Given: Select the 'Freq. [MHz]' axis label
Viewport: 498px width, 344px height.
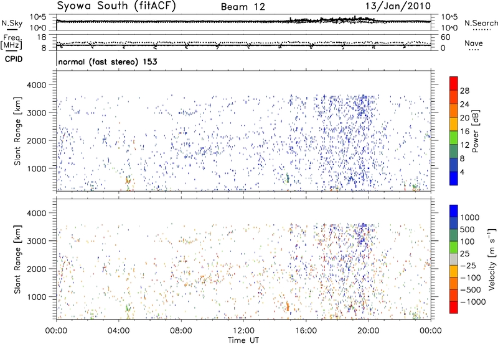Looking at the screenshot, I should (x=12, y=42).
